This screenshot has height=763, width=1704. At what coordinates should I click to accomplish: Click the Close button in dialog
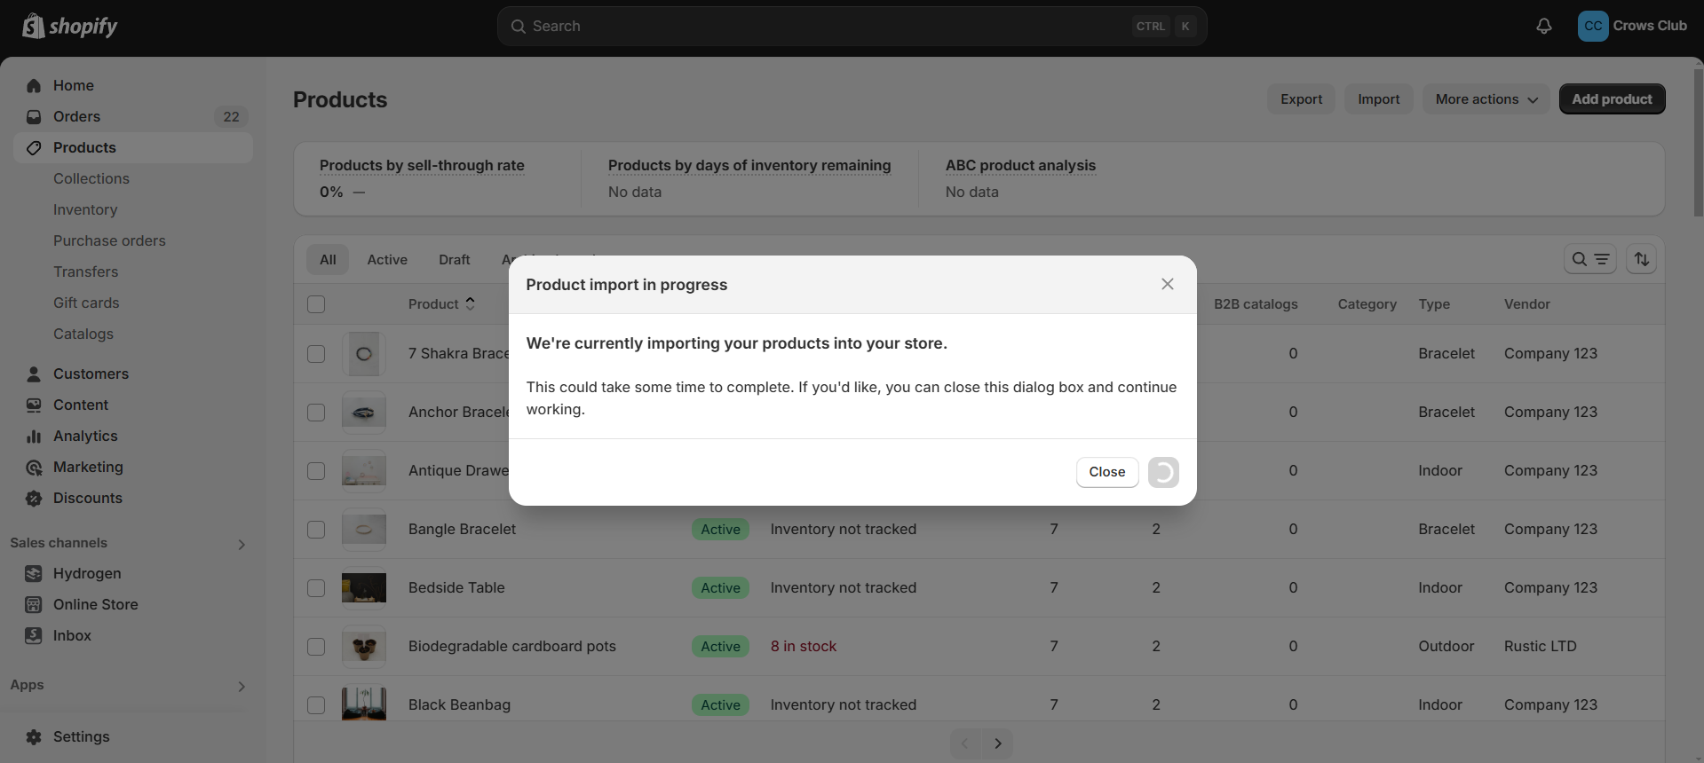[x=1106, y=472]
